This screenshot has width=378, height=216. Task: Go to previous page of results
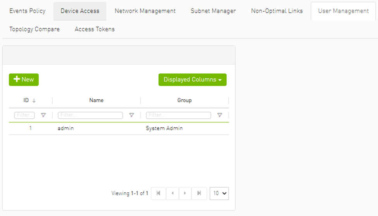[172, 193]
